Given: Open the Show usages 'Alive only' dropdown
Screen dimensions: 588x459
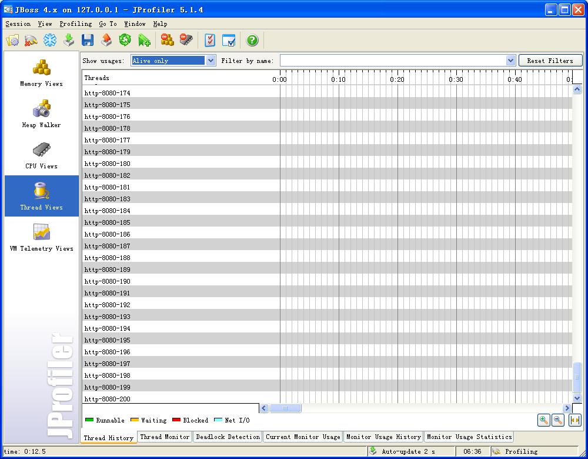Looking at the screenshot, I should click(173, 61).
